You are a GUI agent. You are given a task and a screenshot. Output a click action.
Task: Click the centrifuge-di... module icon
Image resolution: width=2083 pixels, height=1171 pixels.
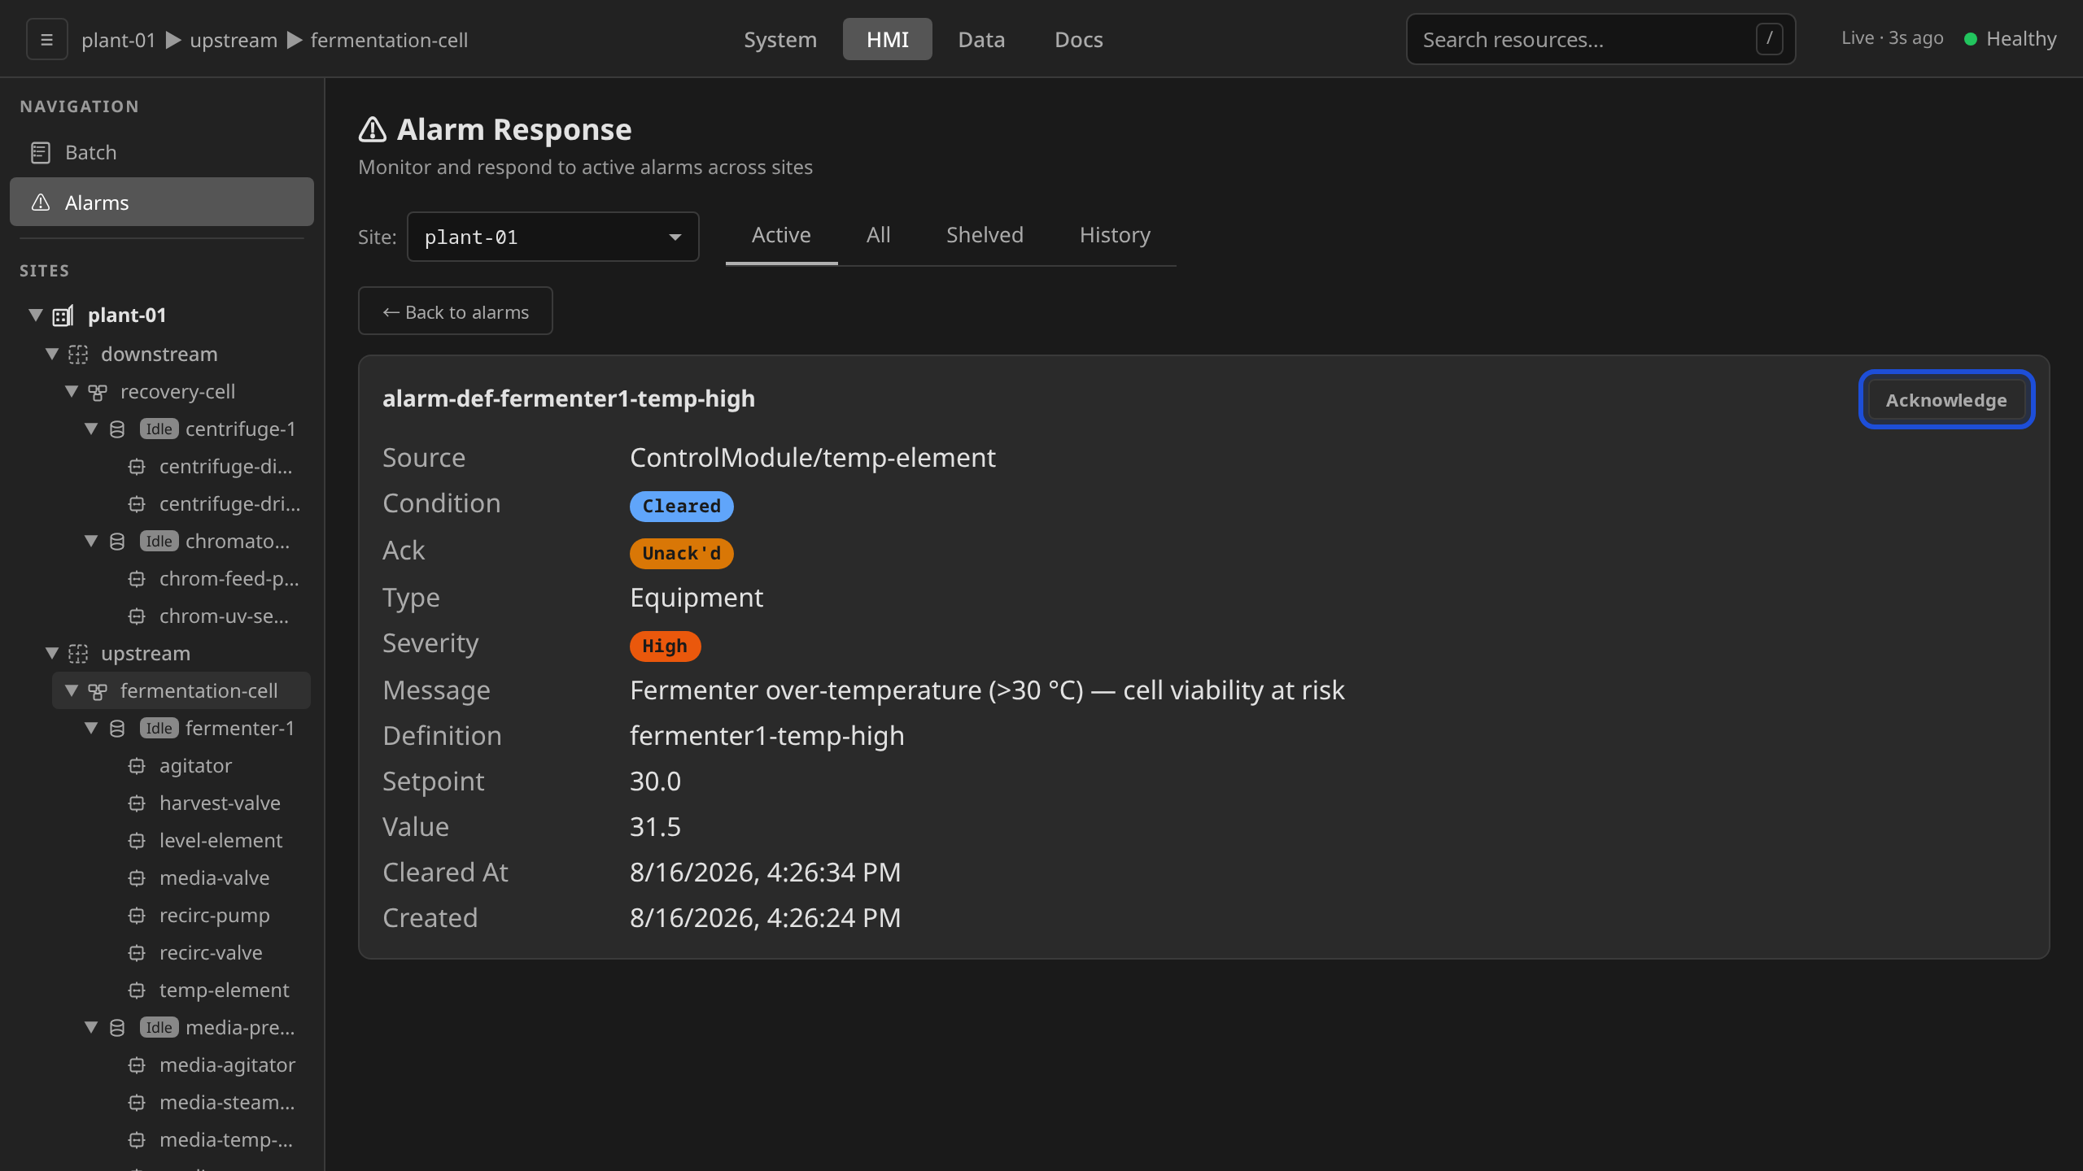[x=137, y=467]
